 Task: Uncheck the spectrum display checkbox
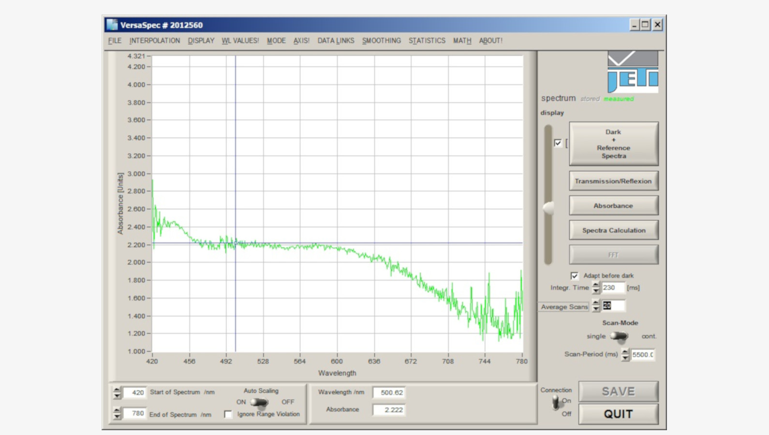click(x=558, y=143)
